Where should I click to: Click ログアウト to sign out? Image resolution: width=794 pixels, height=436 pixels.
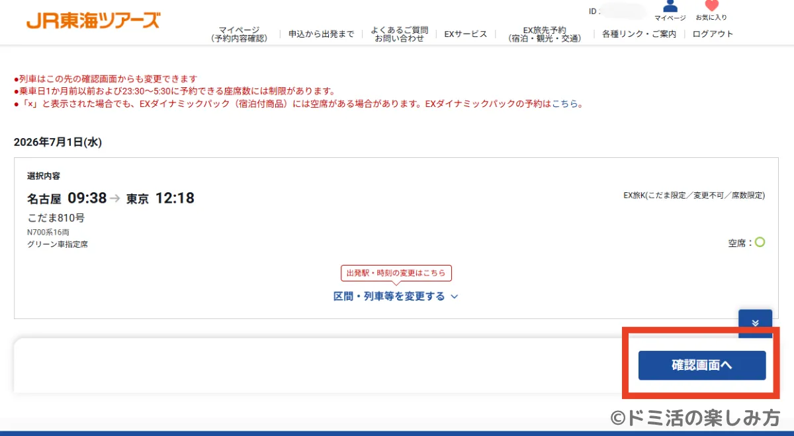tap(713, 34)
